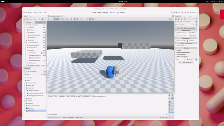224x126 pixels.
Task: Click the Add Metadata button
Action: [186, 62]
